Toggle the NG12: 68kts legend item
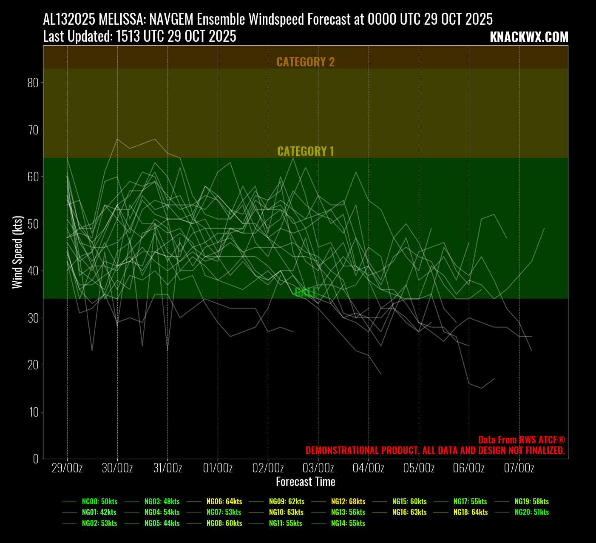Screen dimensions: 596x543 tap(348, 502)
